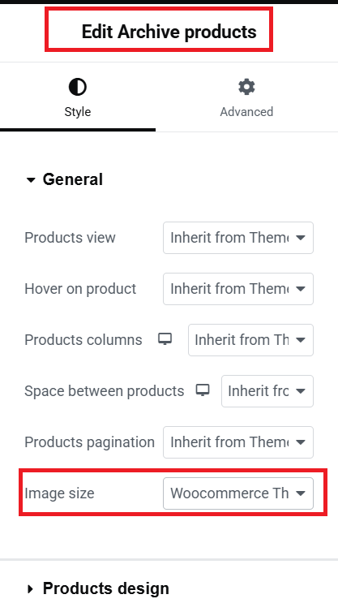
Task: Open the Hover on product dropdown
Action: pyautogui.click(x=237, y=289)
